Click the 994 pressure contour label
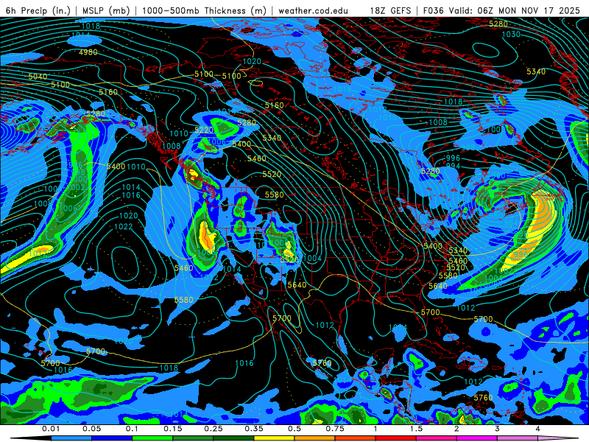589x442 pixels. click(x=453, y=166)
